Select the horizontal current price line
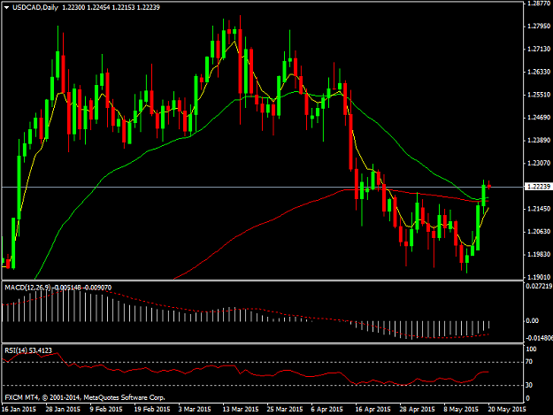This screenshot has height=415, width=553. [x=263, y=188]
